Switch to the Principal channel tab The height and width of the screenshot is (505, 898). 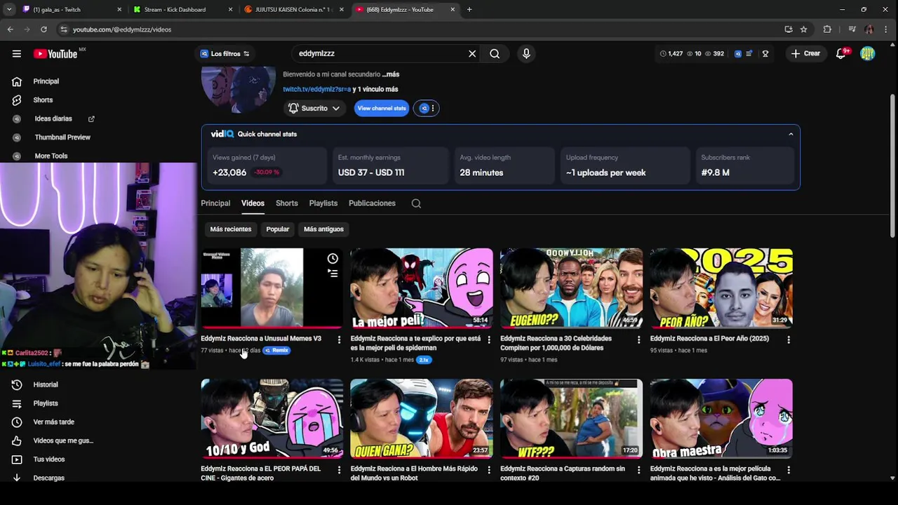point(215,203)
